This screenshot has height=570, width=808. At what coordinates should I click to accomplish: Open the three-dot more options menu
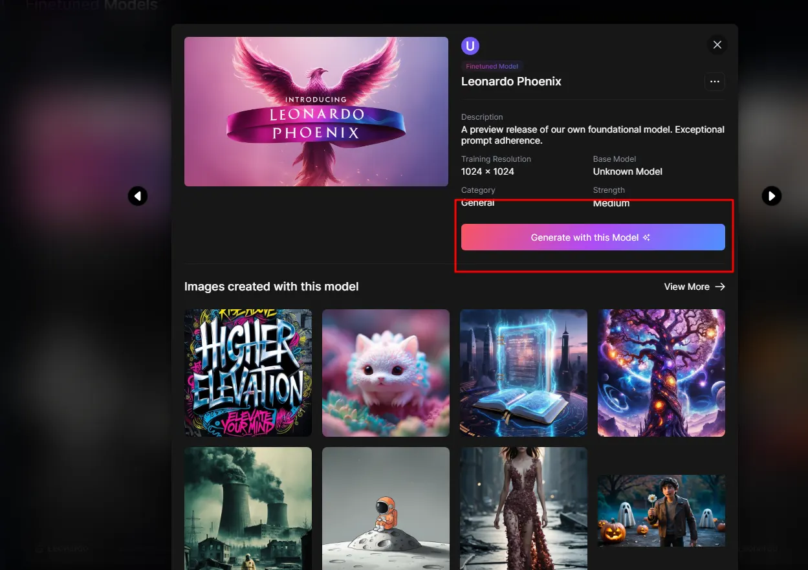pyautogui.click(x=715, y=82)
